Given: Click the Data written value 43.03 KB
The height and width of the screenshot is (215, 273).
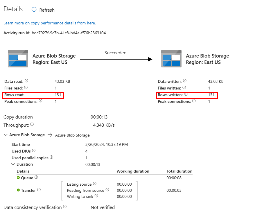Looking at the screenshot, I should click(215, 81).
